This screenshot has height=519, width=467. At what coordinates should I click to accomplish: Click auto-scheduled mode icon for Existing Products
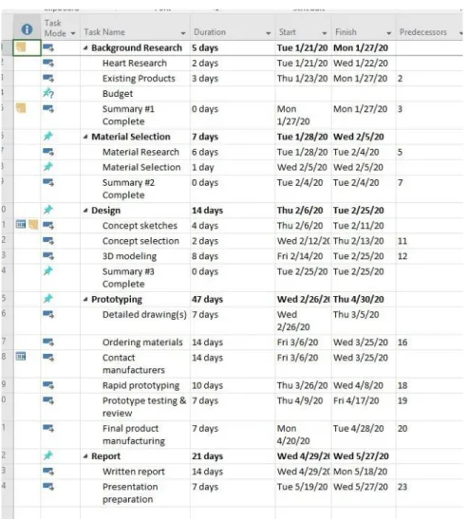click(x=48, y=79)
